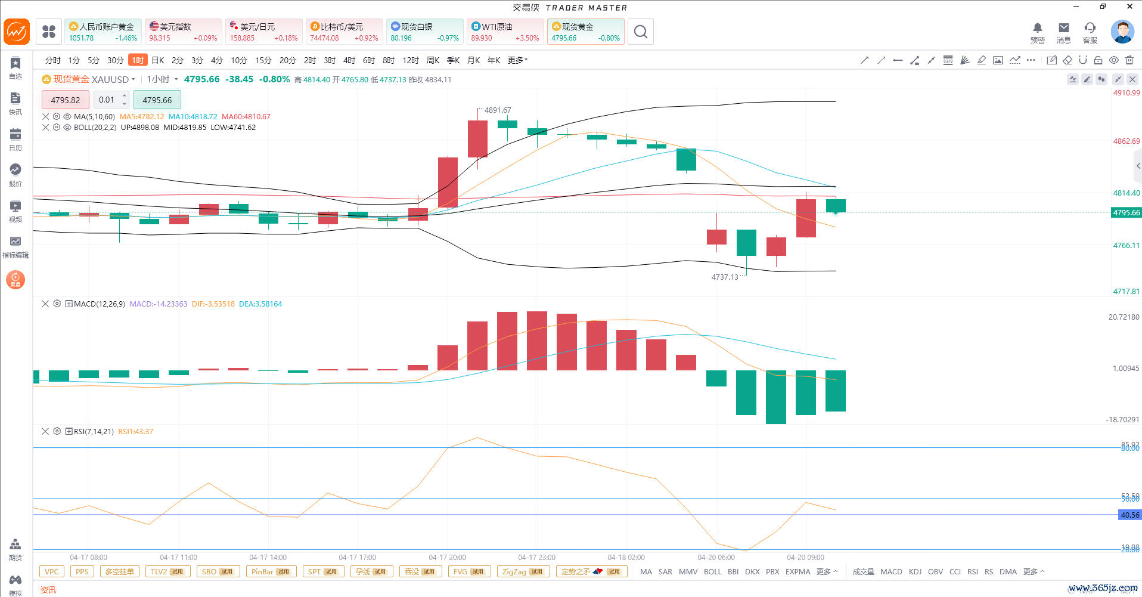The height and width of the screenshot is (597, 1142).
Task: Delete all drawings with trash icon
Action: (x=1129, y=60)
